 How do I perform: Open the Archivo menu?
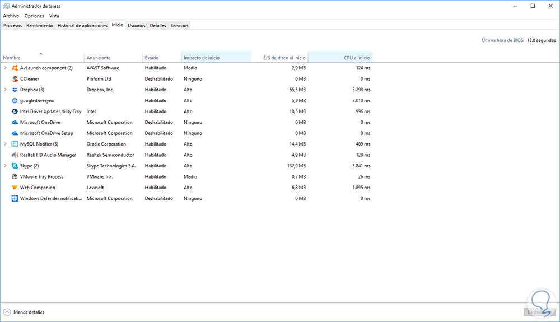pyautogui.click(x=11, y=16)
